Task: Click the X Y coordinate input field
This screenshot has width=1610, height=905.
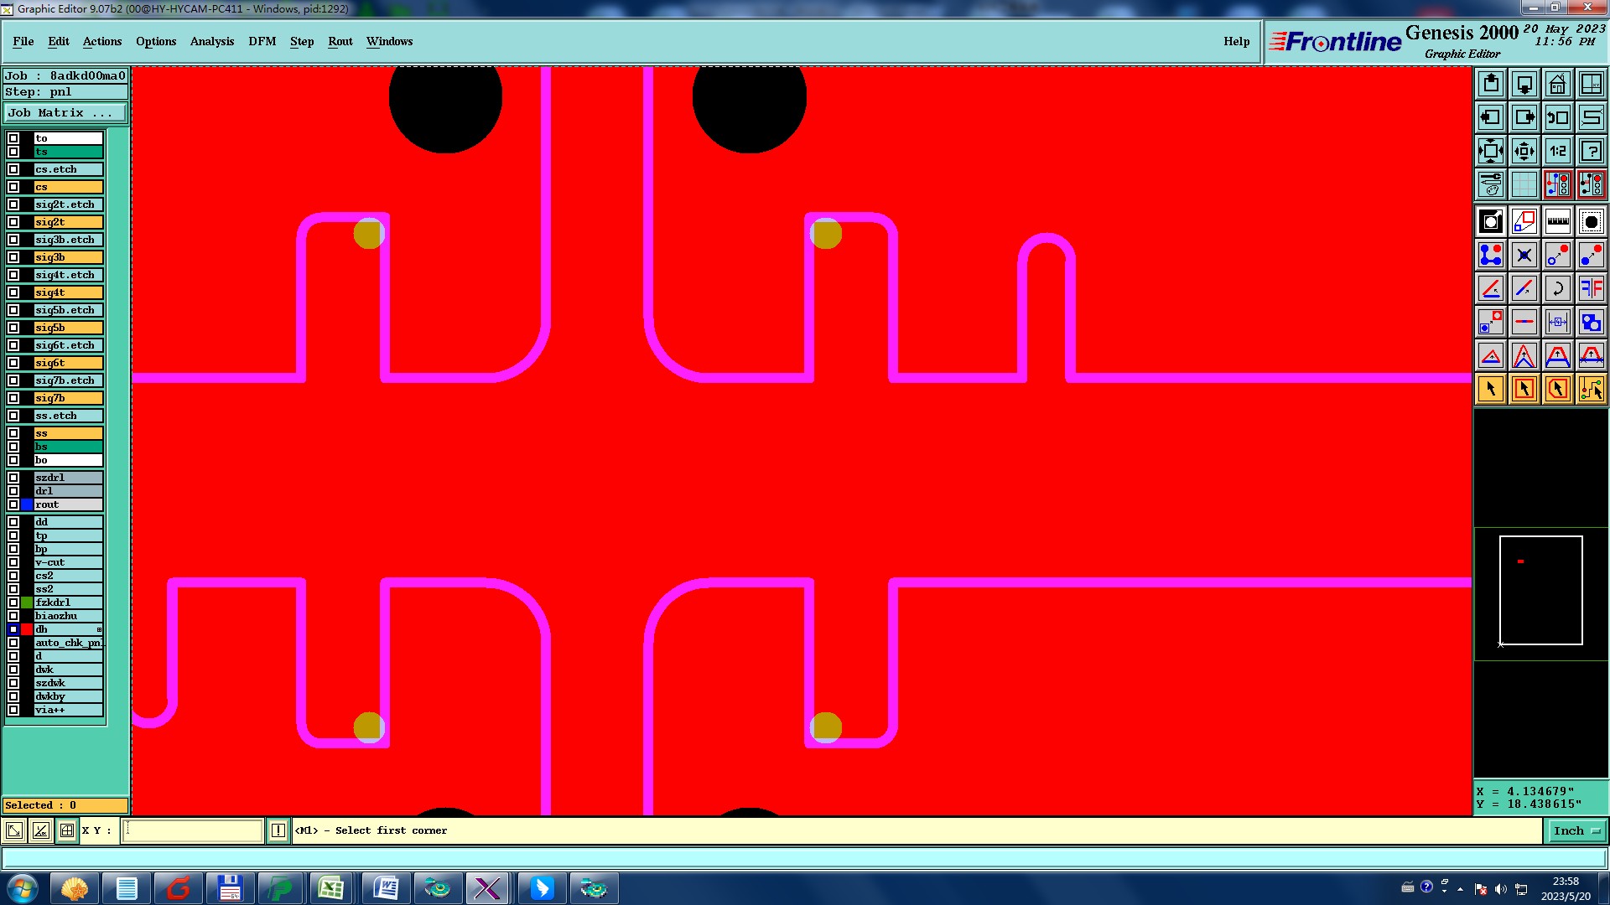Action: coord(193,830)
